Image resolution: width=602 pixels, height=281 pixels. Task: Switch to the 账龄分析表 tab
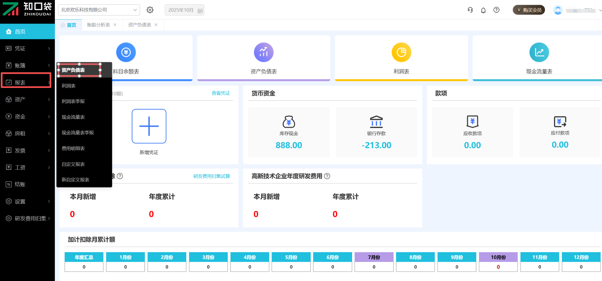(98, 25)
